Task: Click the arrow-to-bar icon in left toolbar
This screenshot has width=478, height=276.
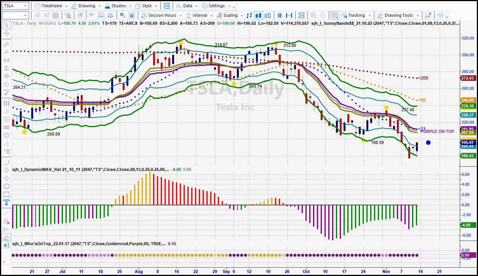Action: click(6, 229)
